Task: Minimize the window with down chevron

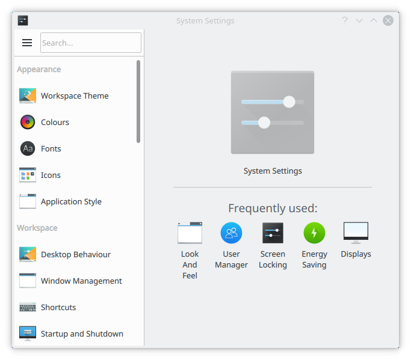Action: [x=359, y=20]
